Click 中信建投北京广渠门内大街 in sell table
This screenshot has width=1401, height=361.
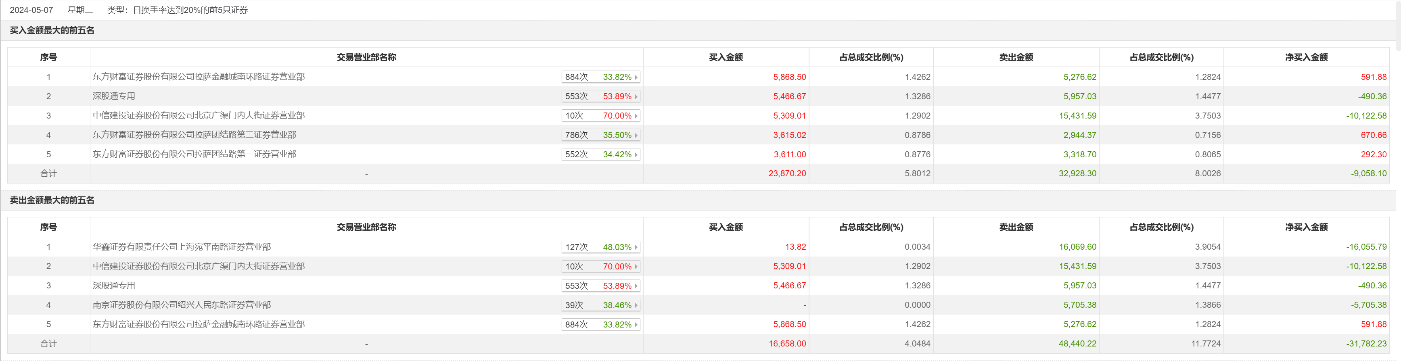point(199,266)
